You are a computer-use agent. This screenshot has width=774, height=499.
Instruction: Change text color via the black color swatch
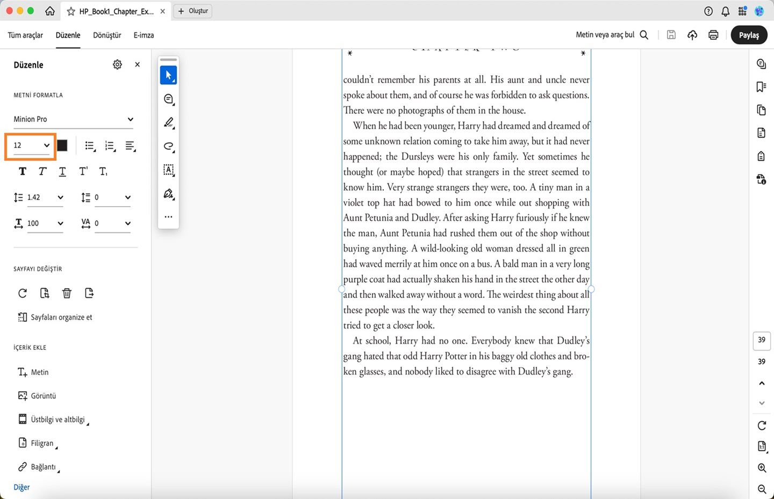tap(62, 145)
